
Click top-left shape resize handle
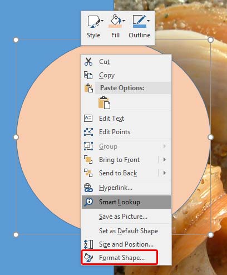point(16,40)
